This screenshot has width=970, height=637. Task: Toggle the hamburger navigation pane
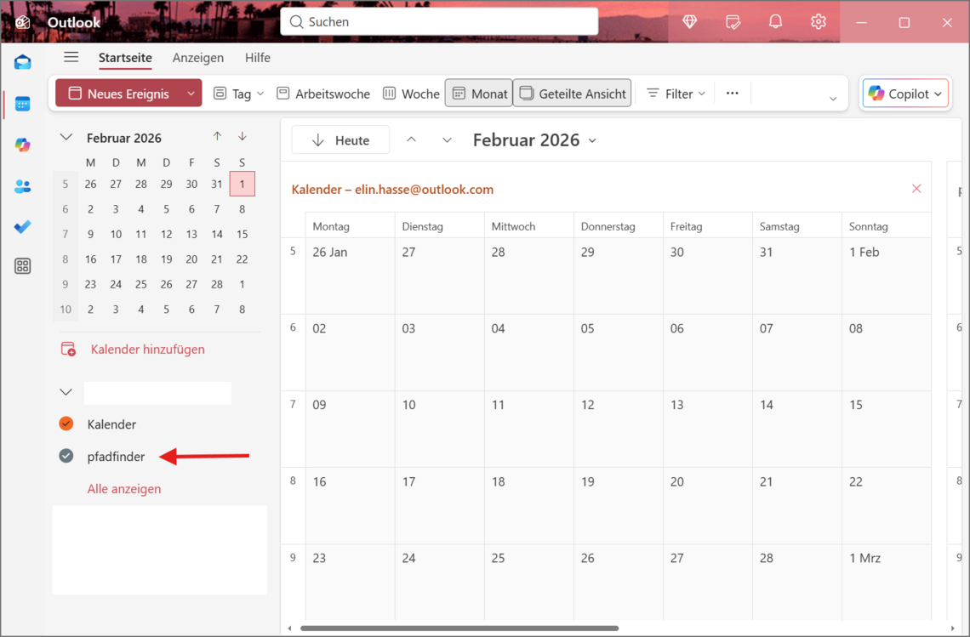[x=71, y=57]
